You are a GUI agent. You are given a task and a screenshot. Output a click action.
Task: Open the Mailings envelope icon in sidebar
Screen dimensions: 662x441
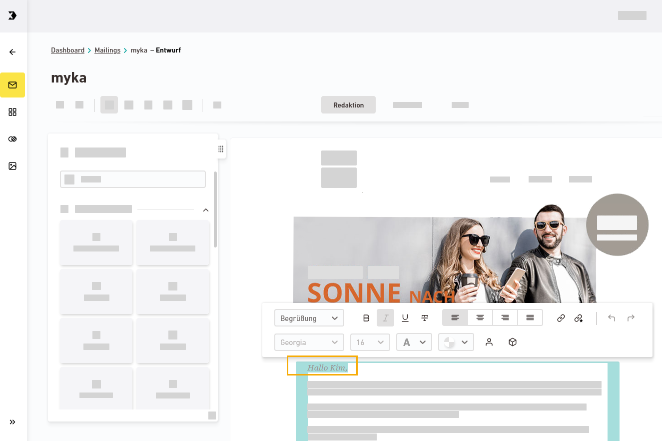click(x=12, y=85)
